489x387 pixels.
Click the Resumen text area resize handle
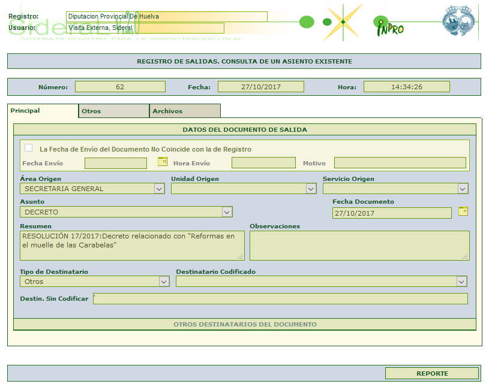coord(240,256)
